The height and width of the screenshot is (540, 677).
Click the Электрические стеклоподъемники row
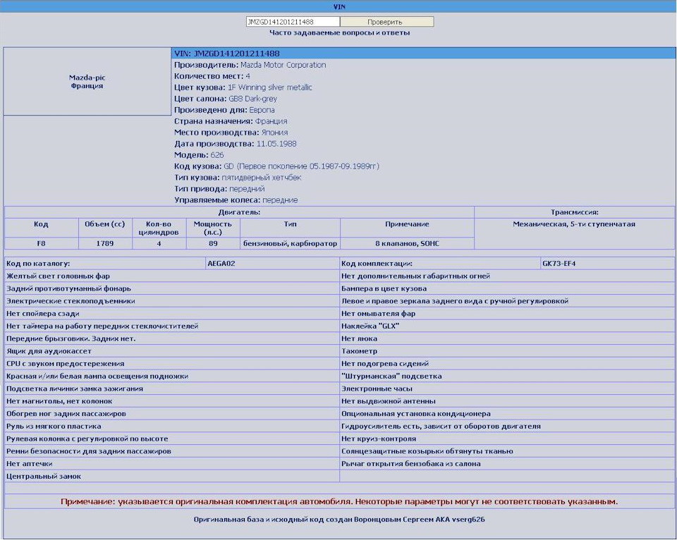pyautogui.click(x=172, y=301)
